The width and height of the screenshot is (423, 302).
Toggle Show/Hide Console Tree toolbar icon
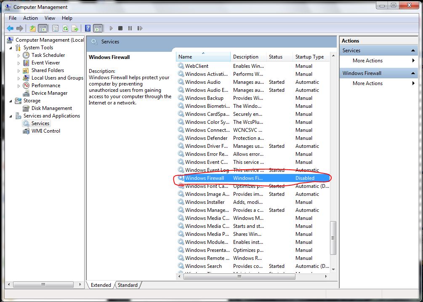click(x=43, y=28)
